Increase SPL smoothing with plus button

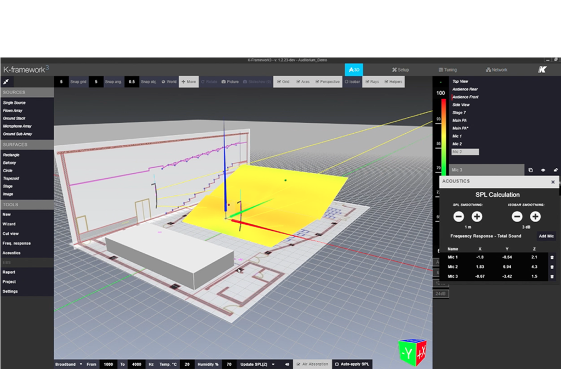pyautogui.click(x=477, y=217)
